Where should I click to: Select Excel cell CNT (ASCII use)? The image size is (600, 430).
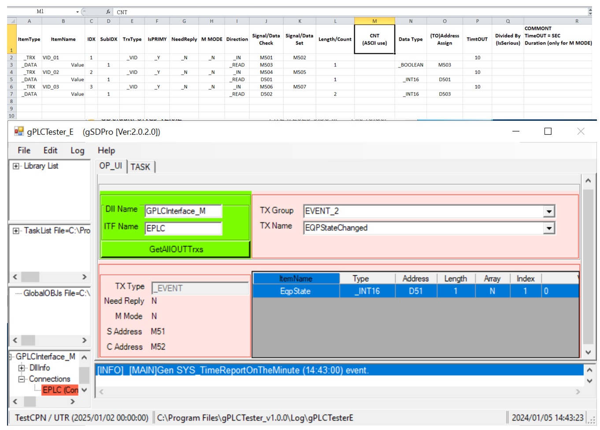click(x=374, y=39)
